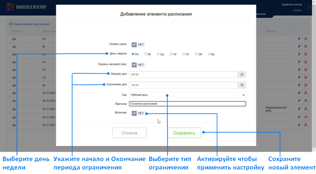316x174 pixels.
Task: Click the edit pencil in the Вс row
Action: (299, 85)
